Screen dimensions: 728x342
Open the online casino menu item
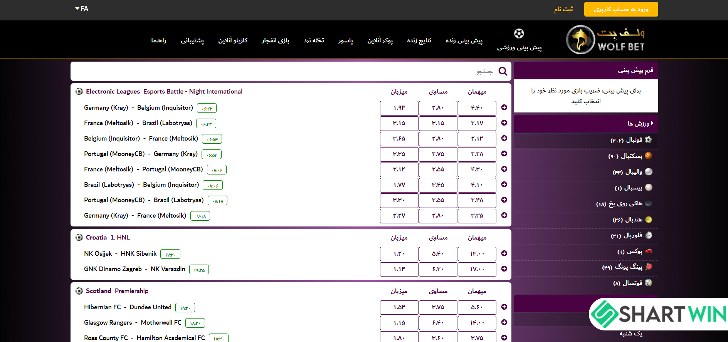click(233, 40)
